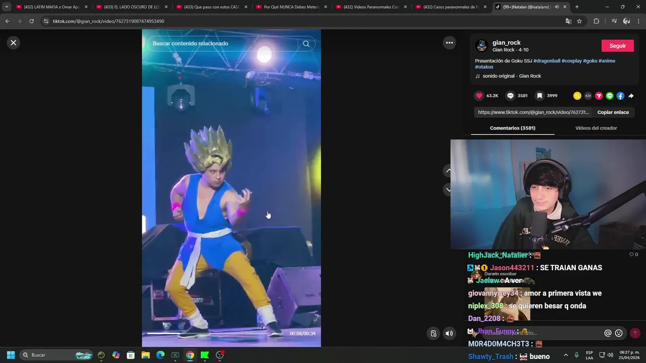Like the video with the heart icon
Viewport: 646px width, 363px height.
(479, 96)
